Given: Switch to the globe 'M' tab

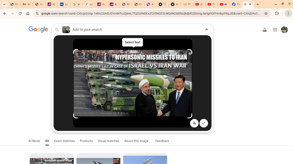Looking at the screenshot, I should [x=125, y=4].
